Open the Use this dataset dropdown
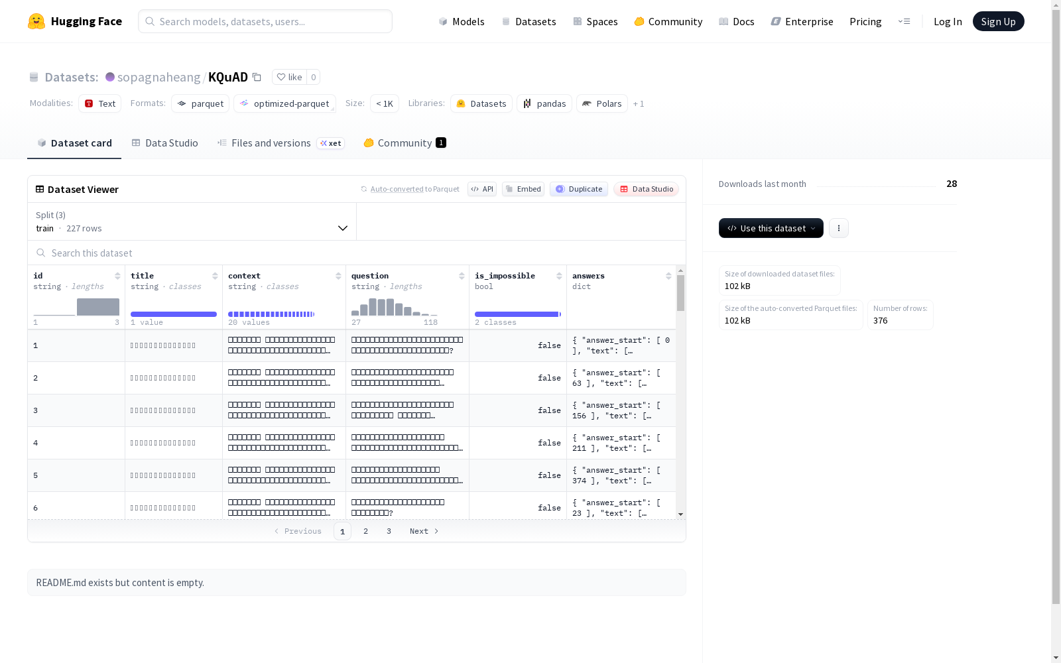 [x=771, y=228]
